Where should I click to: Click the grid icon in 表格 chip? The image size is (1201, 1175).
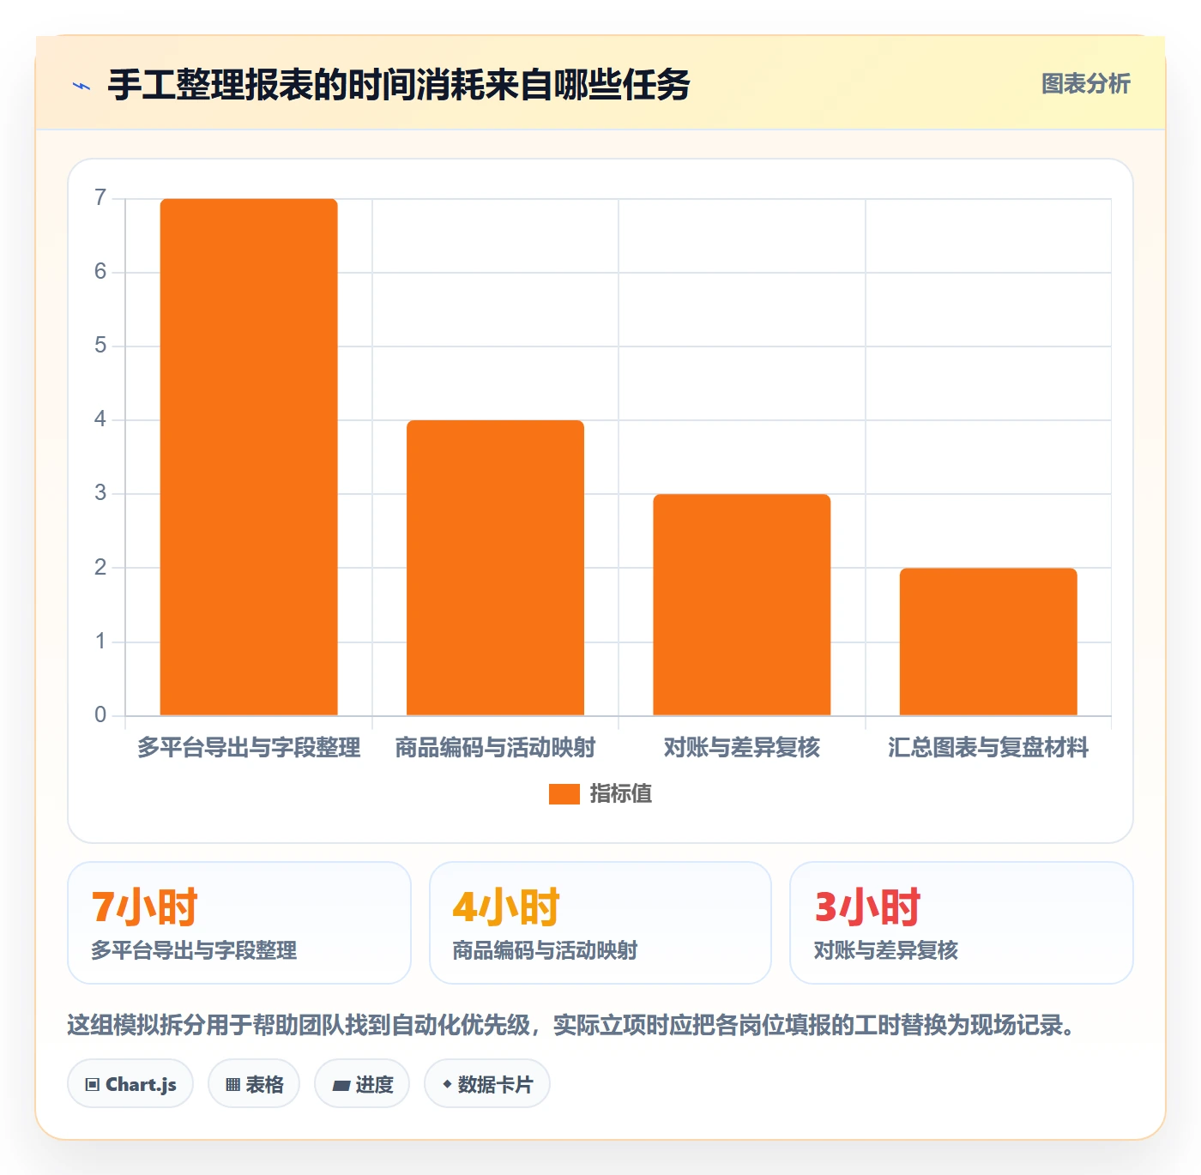point(232,1085)
